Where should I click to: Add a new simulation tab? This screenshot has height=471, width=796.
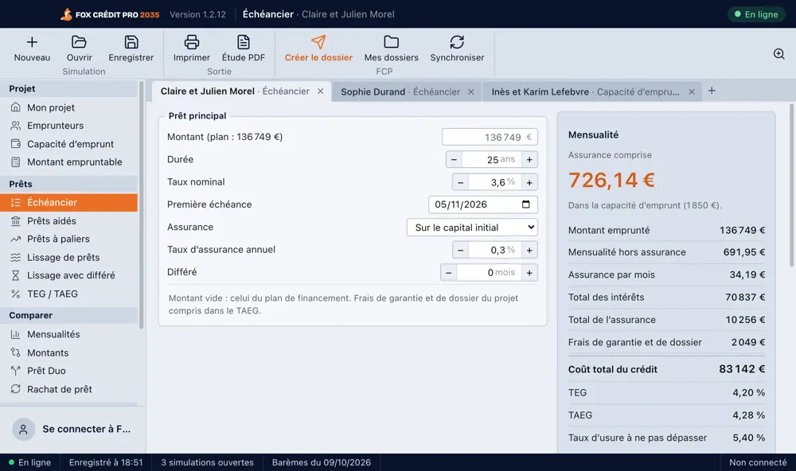click(712, 91)
